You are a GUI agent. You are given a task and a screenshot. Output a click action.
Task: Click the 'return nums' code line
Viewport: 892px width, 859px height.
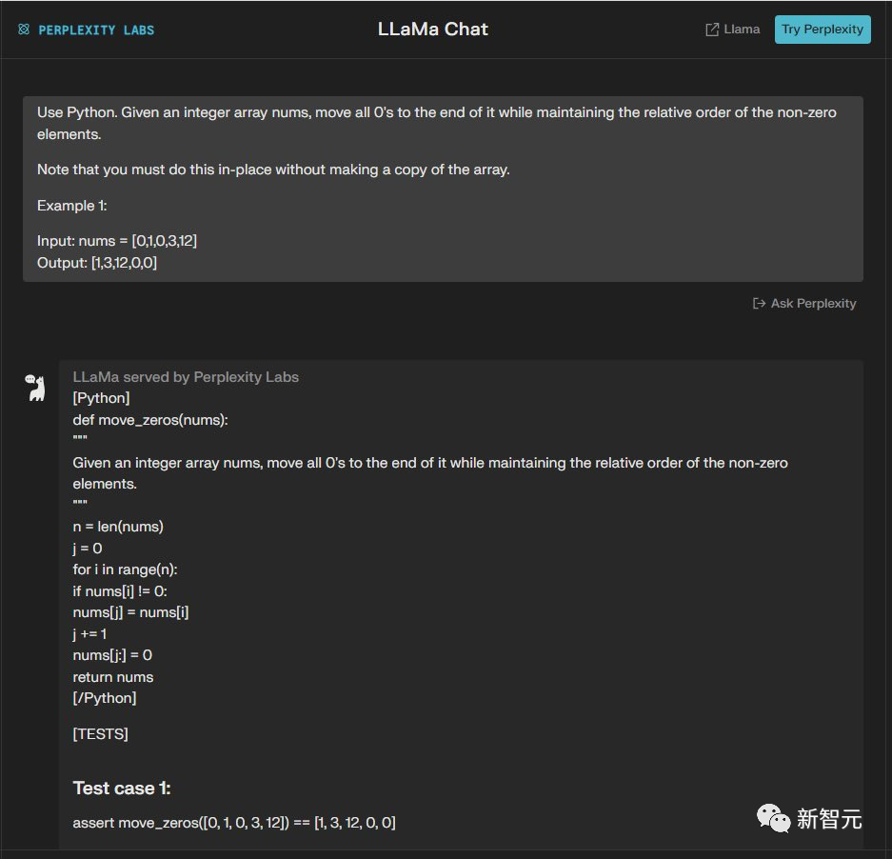point(112,677)
